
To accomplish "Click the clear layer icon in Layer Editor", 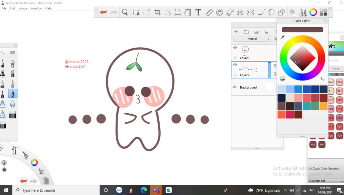I will [x=266, y=32].
